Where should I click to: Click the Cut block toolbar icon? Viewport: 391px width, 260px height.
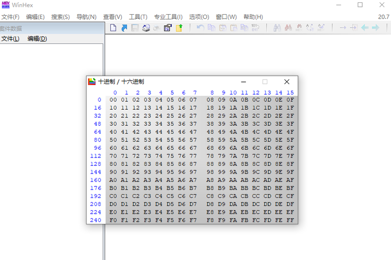(x=222, y=28)
